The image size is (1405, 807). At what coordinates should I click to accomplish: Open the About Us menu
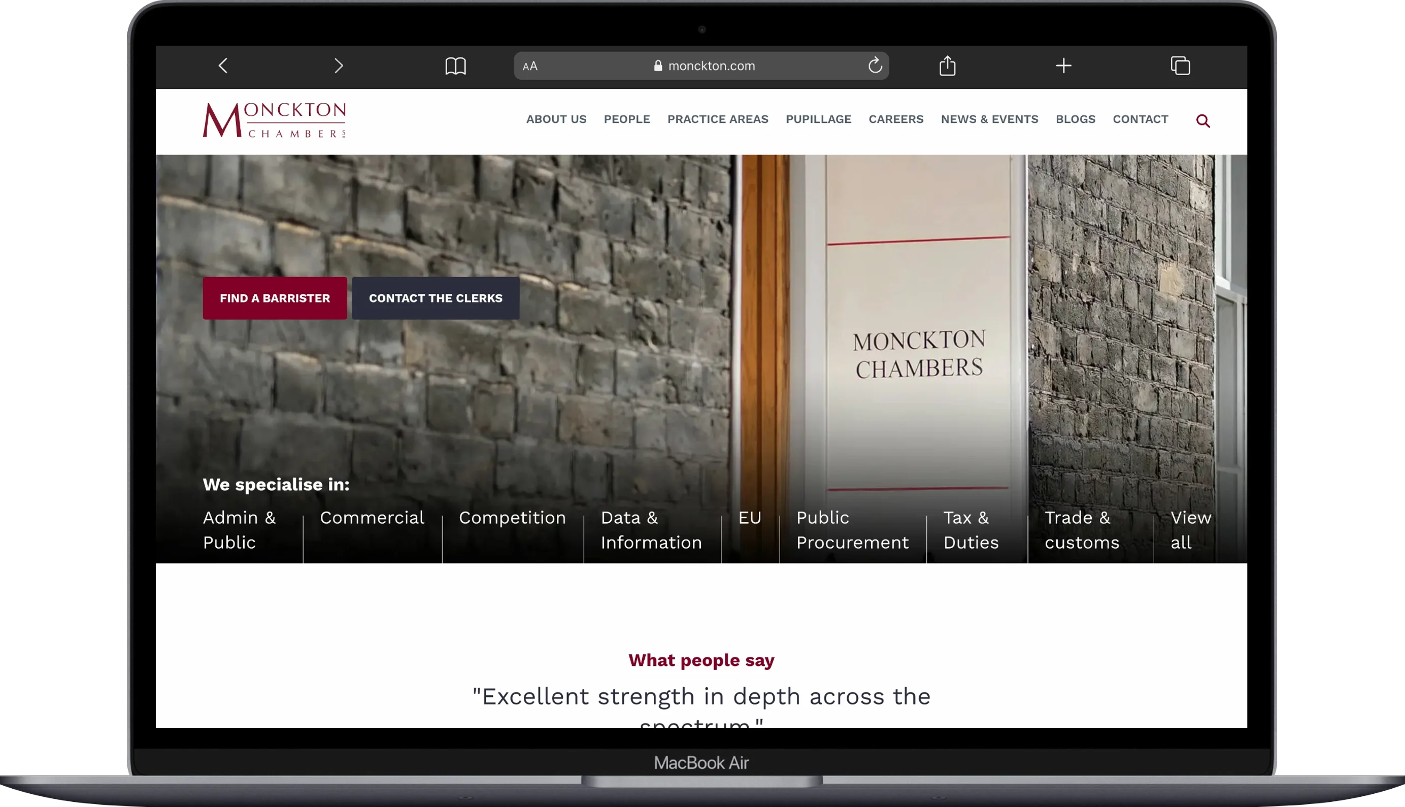pos(556,119)
